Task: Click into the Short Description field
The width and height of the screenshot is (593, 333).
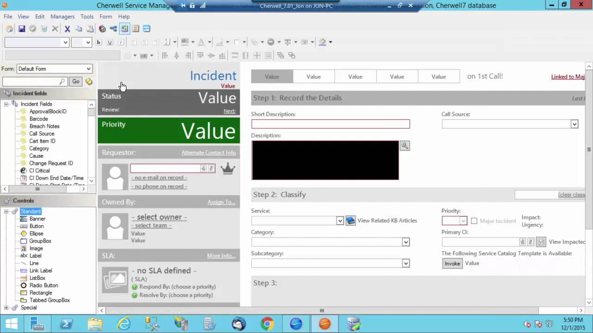Action: tap(331, 124)
